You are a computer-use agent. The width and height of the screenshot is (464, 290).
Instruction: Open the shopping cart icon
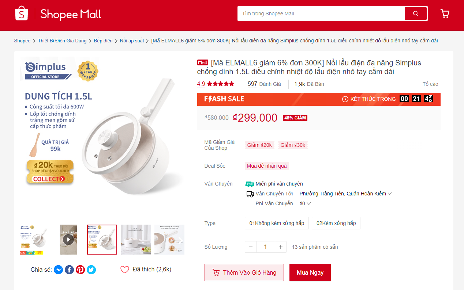click(x=445, y=14)
